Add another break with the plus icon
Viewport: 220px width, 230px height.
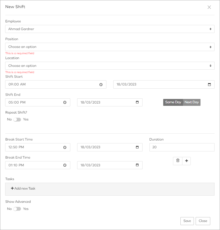coord(186,161)
